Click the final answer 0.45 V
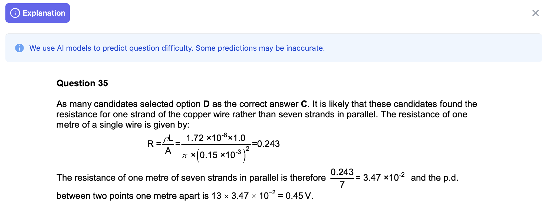The image size is (547, 207). (x=299, y=196)
